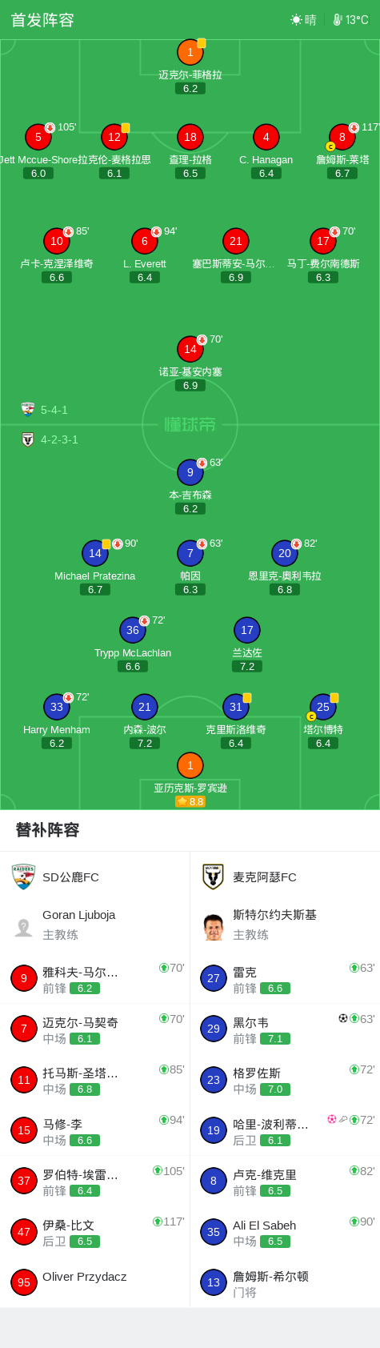Tap the 5-4-1 formation label
The width and height of the screenshot is (380, 1348).
pyautogui.click(x=54, y=410)
